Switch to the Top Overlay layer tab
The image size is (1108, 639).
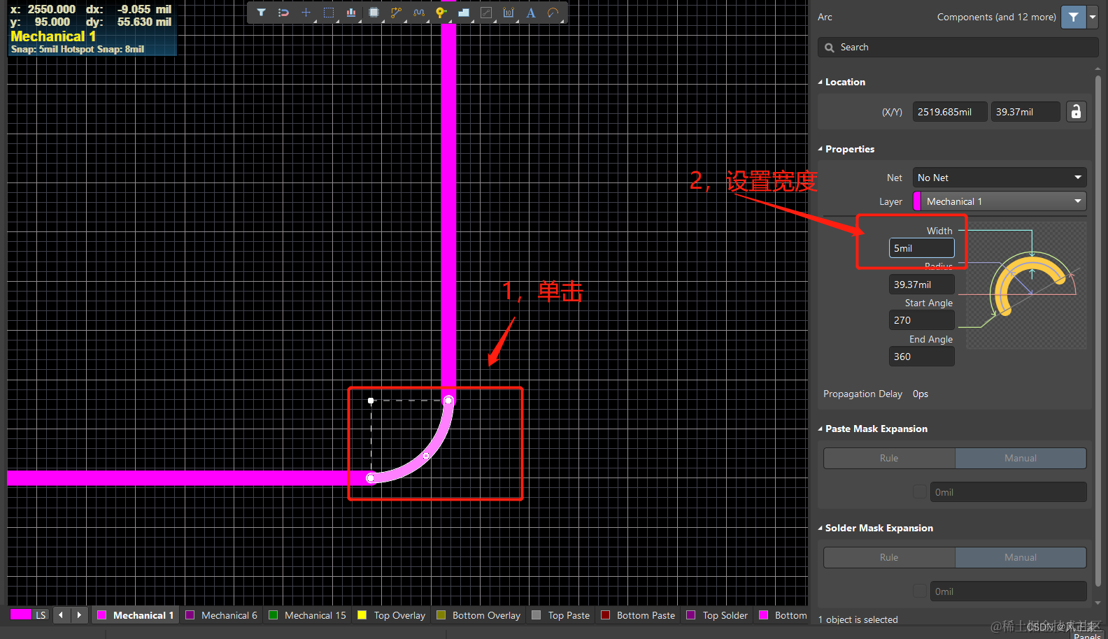[392, 615]
